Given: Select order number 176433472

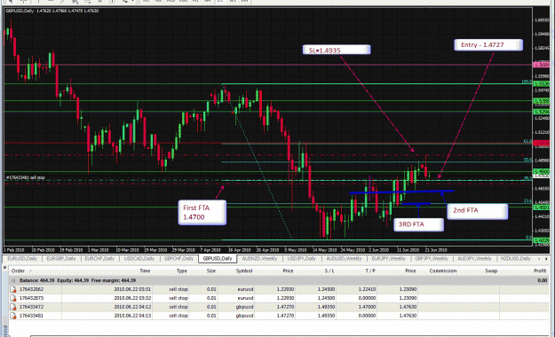Looking at the screenshot, I should (31, 307).
